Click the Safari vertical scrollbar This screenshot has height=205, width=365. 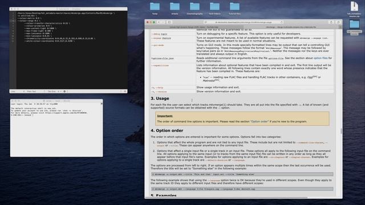pos(341,131)
